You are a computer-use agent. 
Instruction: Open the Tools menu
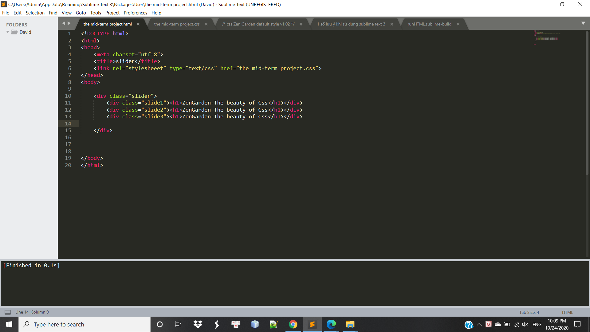coord(96,13)
